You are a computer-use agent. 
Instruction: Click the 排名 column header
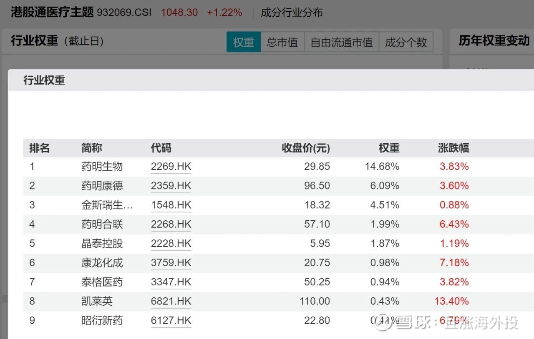(39, 148)
